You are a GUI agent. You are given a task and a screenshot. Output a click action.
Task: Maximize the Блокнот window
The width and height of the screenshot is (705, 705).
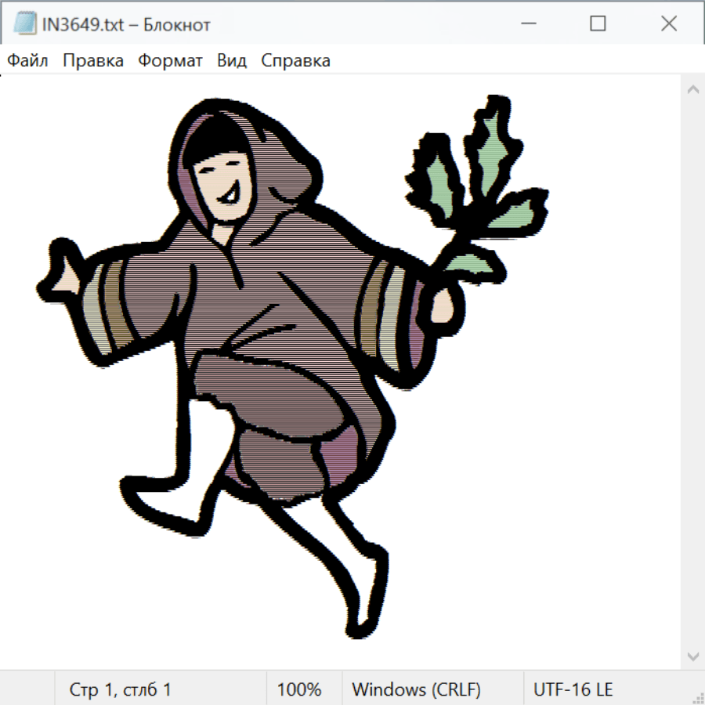pos(598,24)
